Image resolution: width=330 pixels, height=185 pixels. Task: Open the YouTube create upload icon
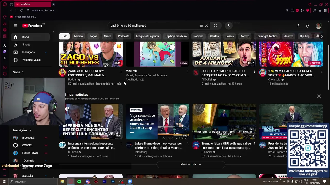(298, 26)
